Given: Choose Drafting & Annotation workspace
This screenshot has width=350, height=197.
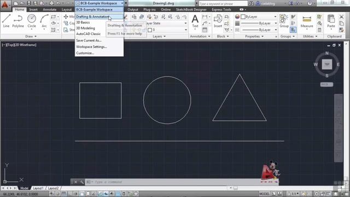Looking at the screenshot, I should click(x=99, y=17).
